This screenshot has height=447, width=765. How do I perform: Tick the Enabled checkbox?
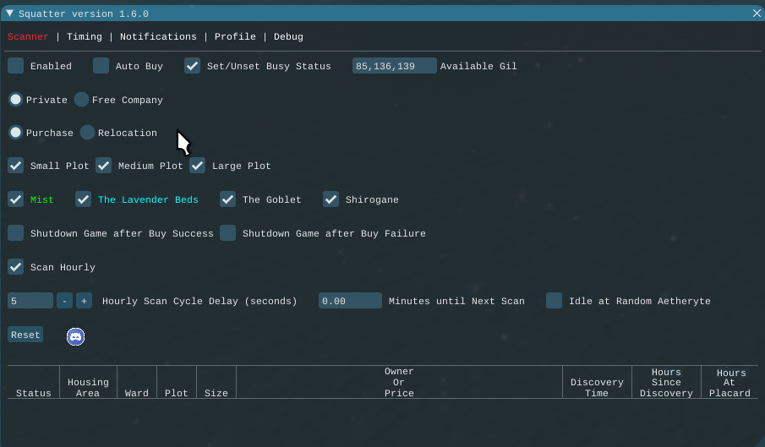(15, 66)
